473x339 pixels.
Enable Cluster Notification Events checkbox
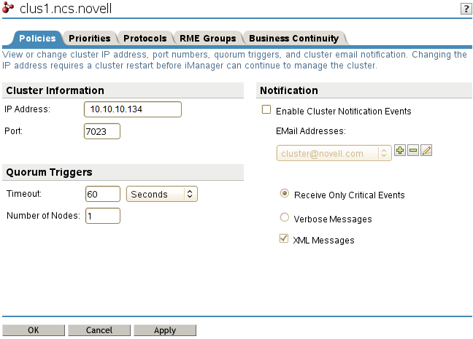[266, 111]
